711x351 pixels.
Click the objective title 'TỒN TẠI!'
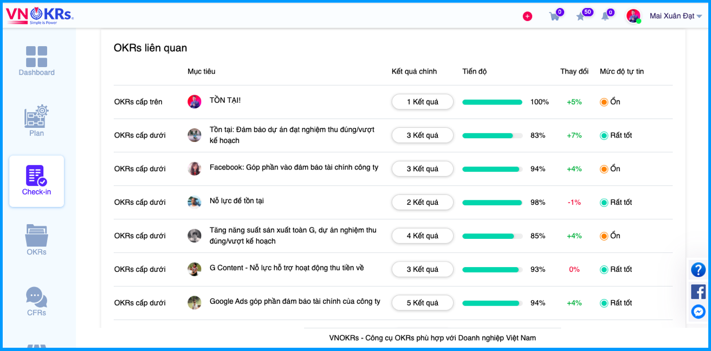(x=225, y=100)
